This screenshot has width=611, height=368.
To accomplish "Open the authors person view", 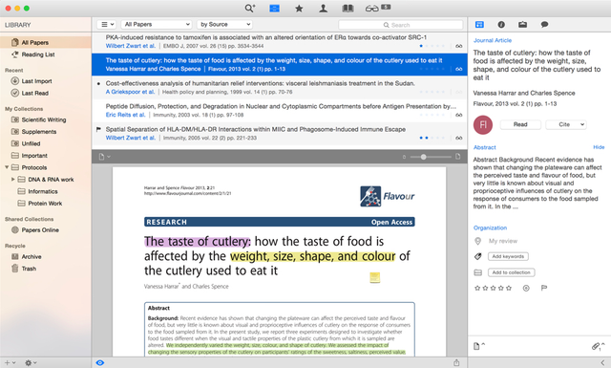I will (x=323, y=8).
